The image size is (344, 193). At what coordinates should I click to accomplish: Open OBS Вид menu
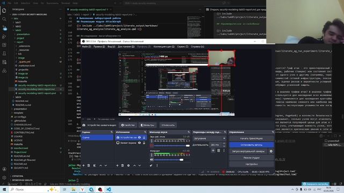tap(111, 47)
